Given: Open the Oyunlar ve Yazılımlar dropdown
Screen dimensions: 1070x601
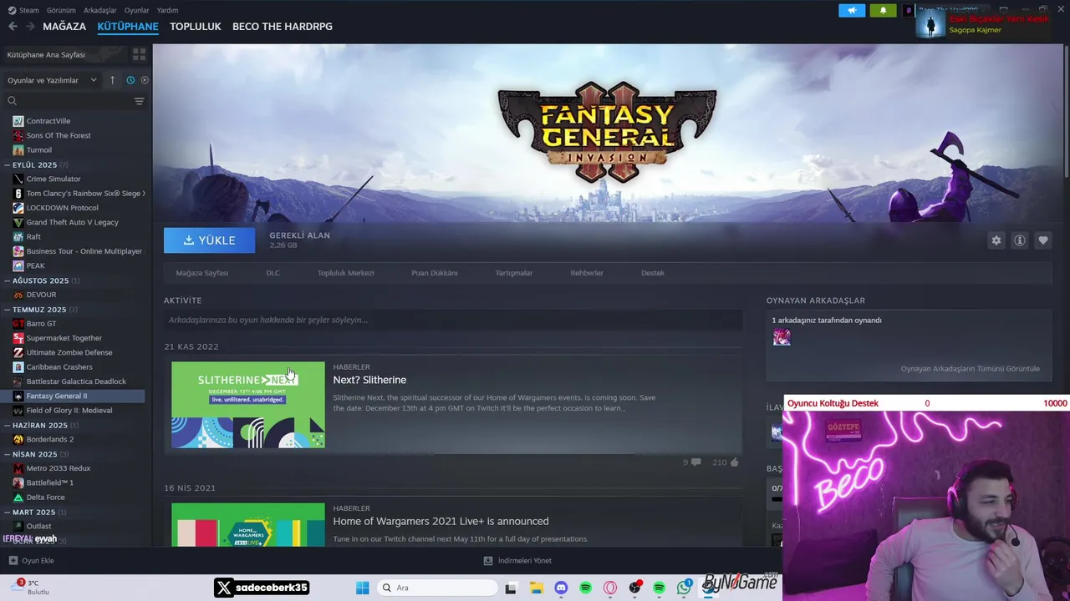Looking at the screenshot, I should pos(52,80).
